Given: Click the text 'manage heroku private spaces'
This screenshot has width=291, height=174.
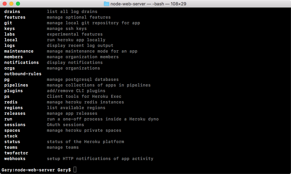Looking at the screenshot, I should pos(84,130).
